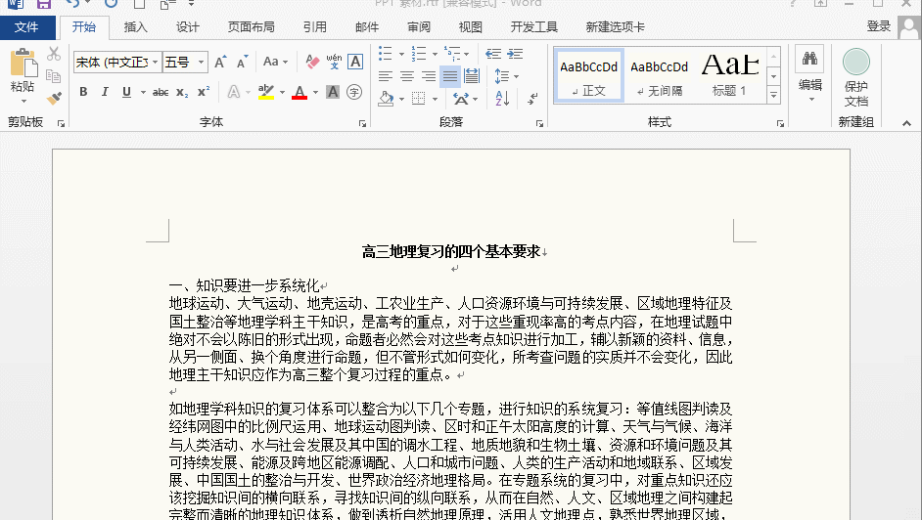Image resolution: width=922 pixels, height=520 pixels.
Task: Toggle italic formatting
Action: coord(105,93)
